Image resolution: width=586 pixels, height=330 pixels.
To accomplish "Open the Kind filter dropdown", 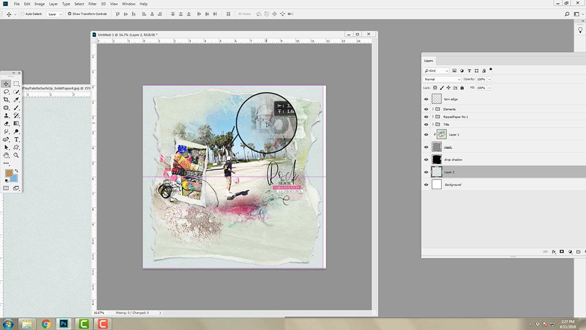I will pyautogui.click(x=436, y=71).
